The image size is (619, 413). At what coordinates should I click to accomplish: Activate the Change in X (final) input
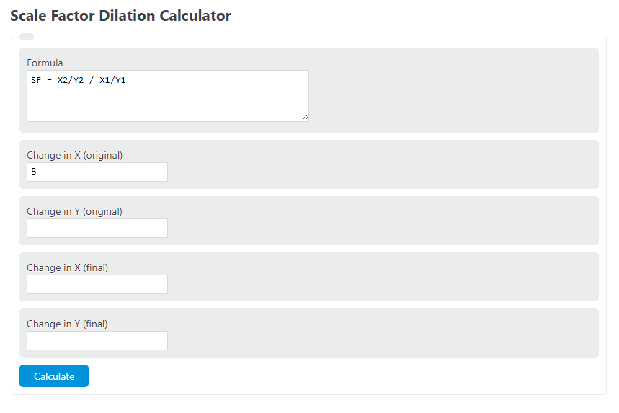click(97, 284)
